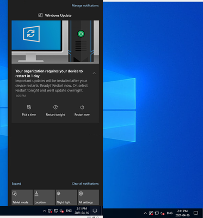Choose Pick a time for the restart
This screenshot has width=203, height=218.
coord(29,111)
